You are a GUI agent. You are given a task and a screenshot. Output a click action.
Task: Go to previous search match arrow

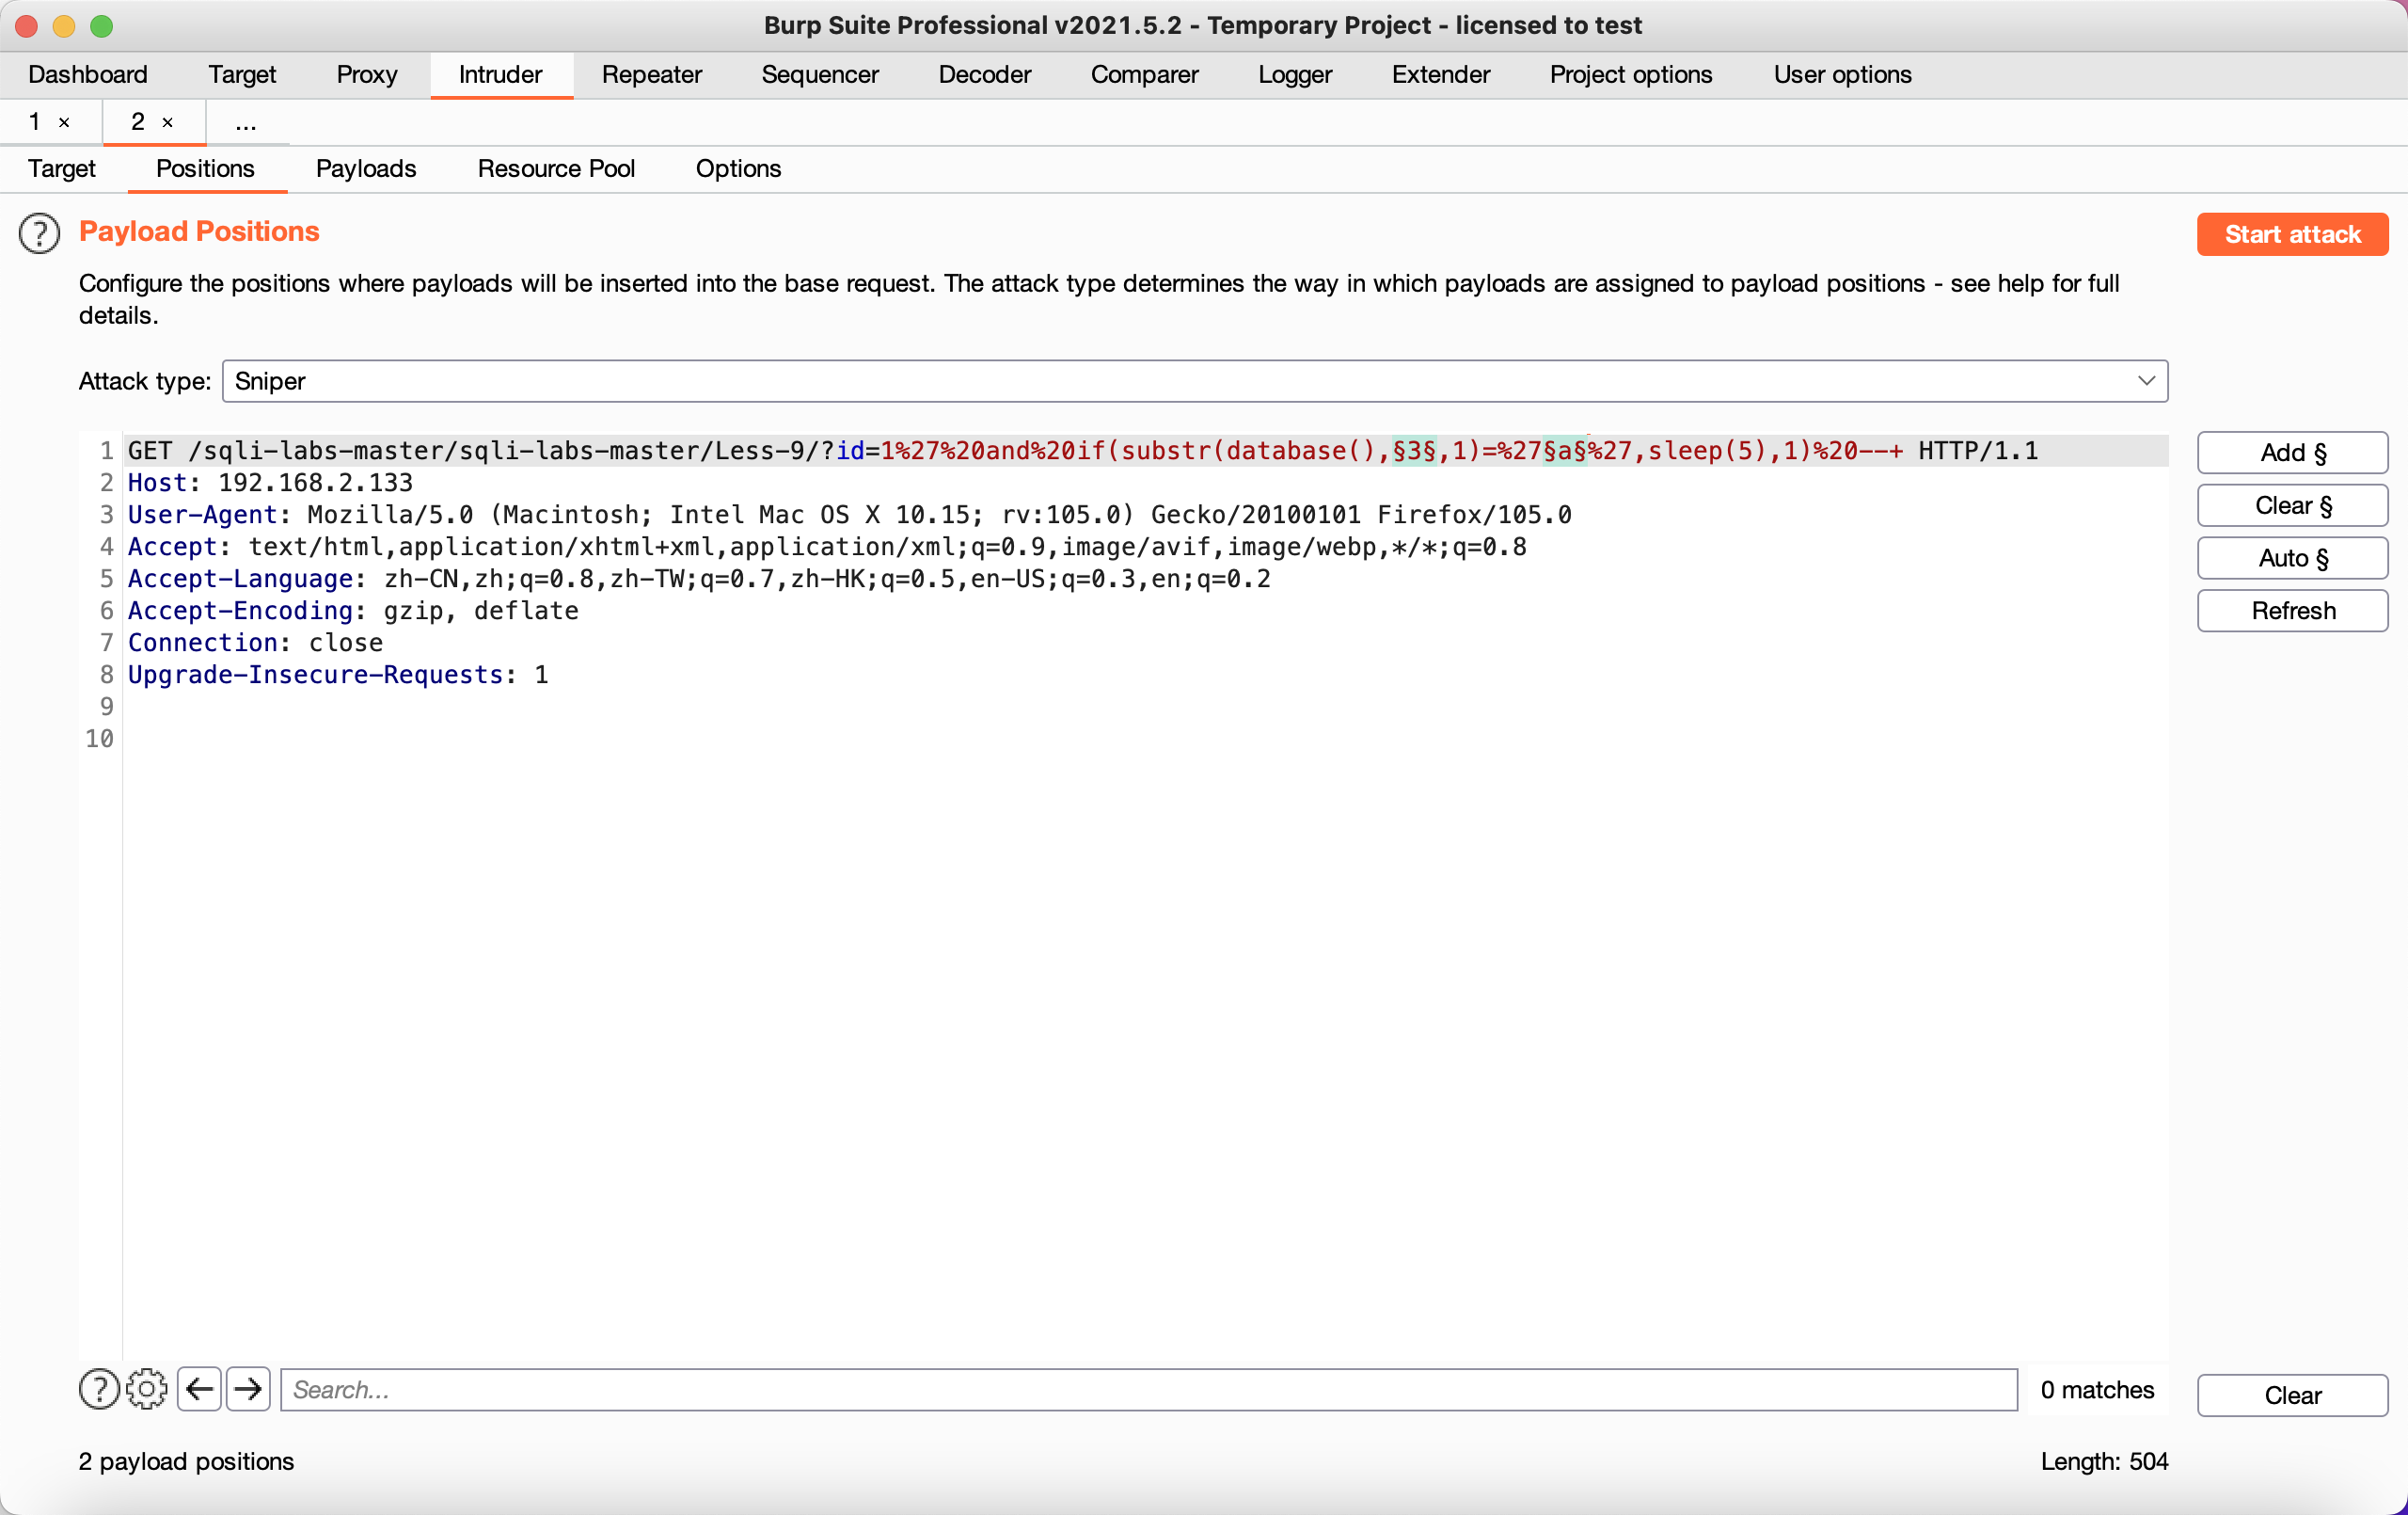200,1389
